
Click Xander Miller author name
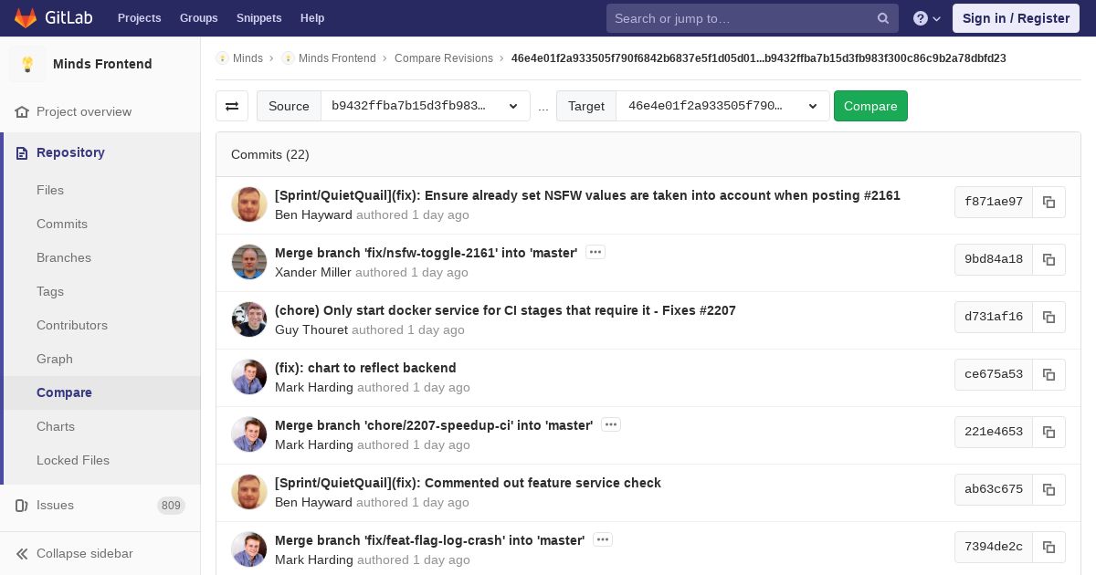(313, 272)
